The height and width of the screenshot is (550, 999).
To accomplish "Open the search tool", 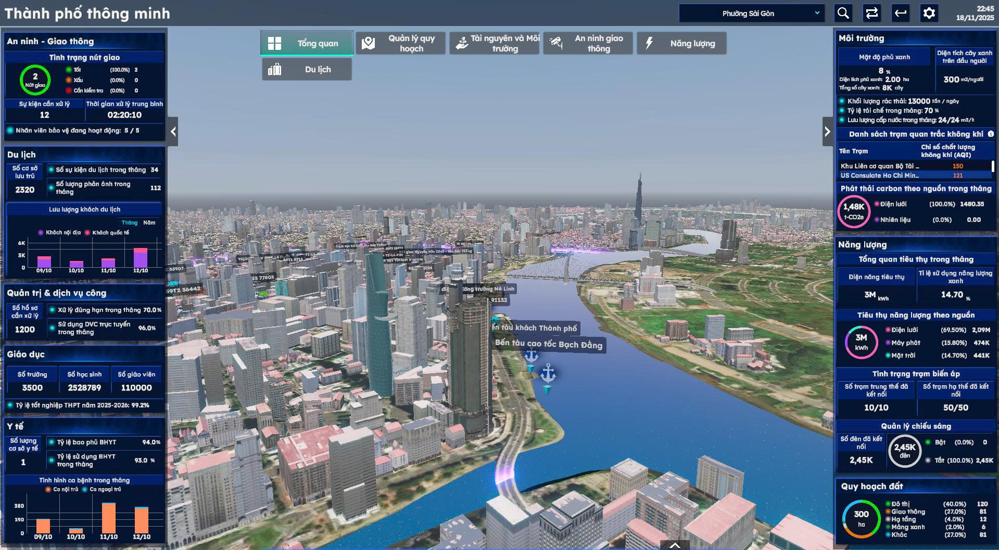I will coord(843,13).
